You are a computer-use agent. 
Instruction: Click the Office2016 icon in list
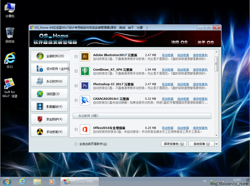[x=85, y=129]
